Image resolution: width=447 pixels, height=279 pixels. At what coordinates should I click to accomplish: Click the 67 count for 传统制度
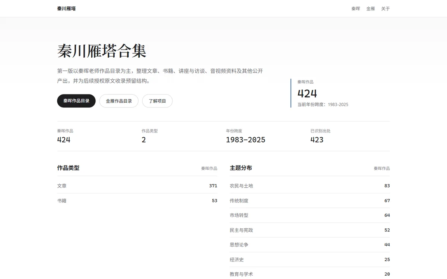coord(387,201)
